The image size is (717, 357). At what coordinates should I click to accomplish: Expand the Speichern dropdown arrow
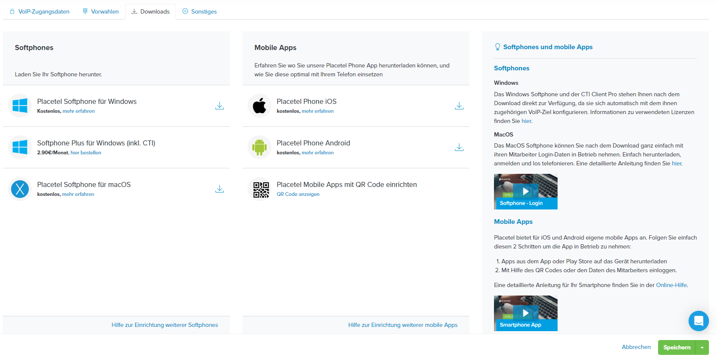[x=702, y=347]
